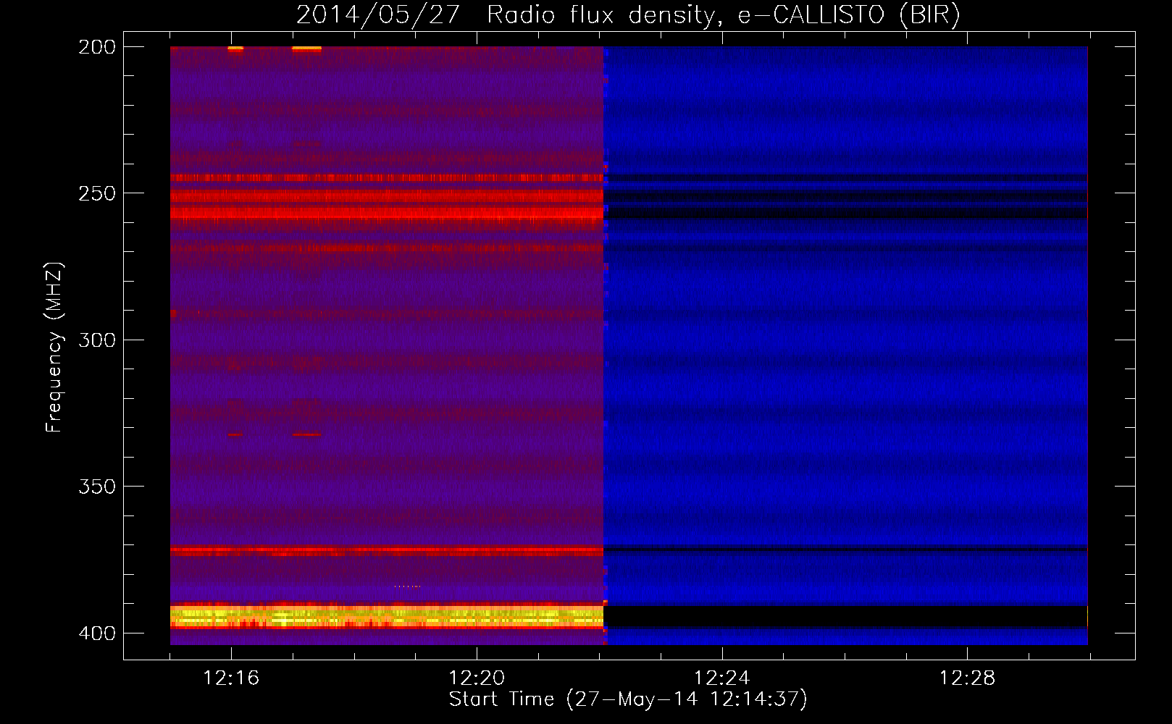Click the "Frequency (MHZ)" axis label
This screenshot has height=724, width=1172.
tap(54, 348)
